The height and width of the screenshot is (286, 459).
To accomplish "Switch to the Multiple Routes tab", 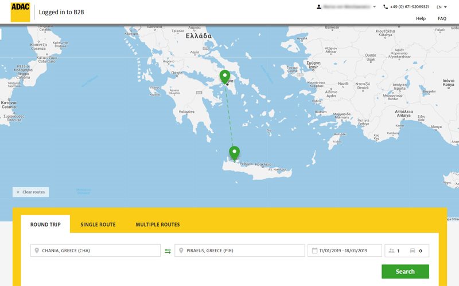I will point(157,224).
